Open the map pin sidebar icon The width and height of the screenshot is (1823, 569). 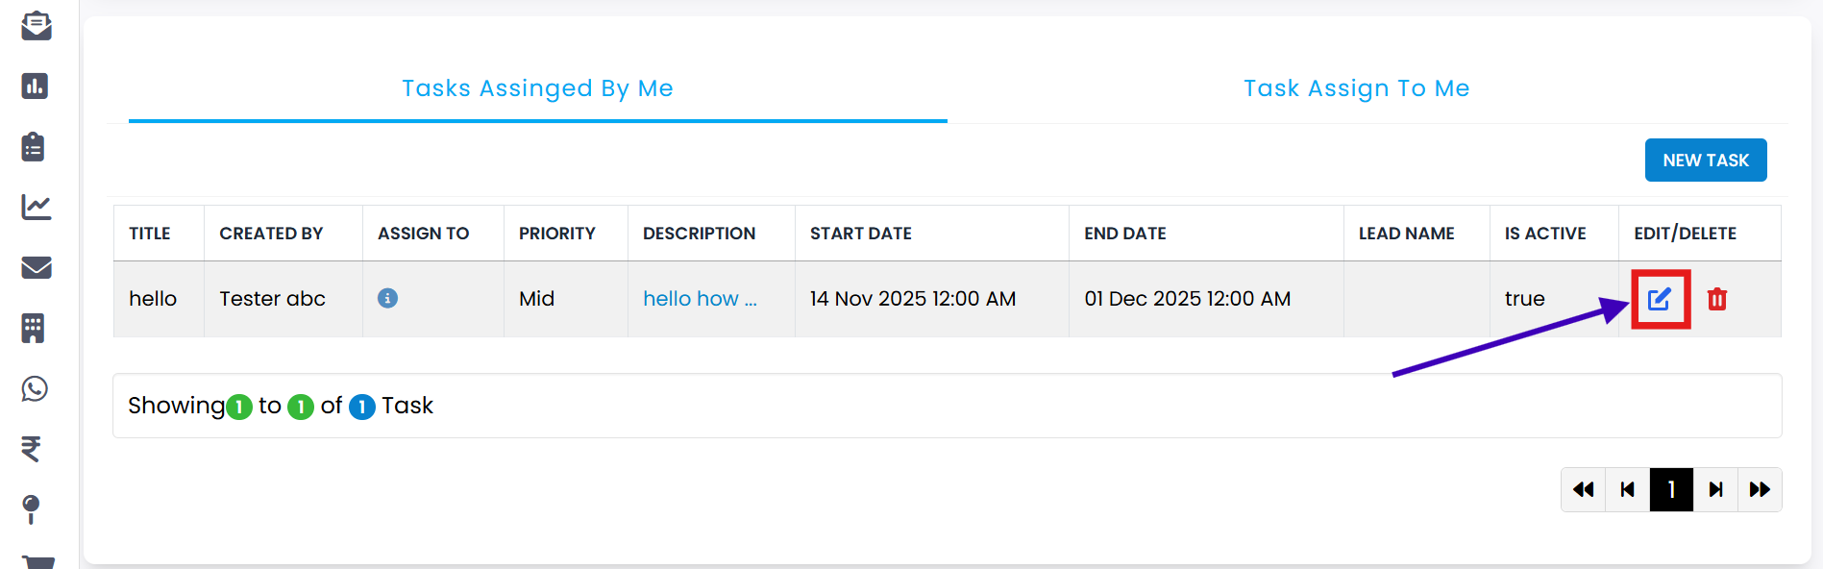coord(32,508)
